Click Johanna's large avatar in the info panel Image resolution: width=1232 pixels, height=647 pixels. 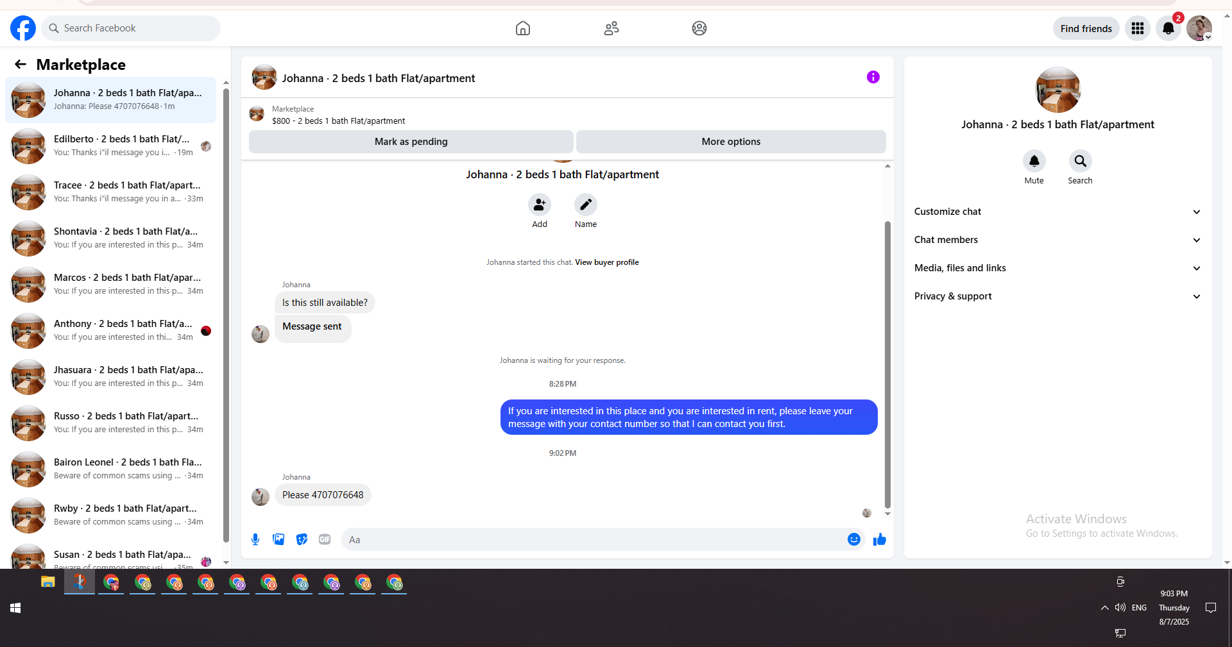click(x=1058, y=90)
